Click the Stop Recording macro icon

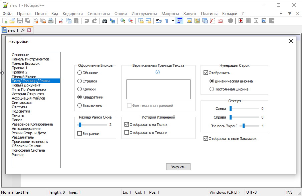coord(249,21)
